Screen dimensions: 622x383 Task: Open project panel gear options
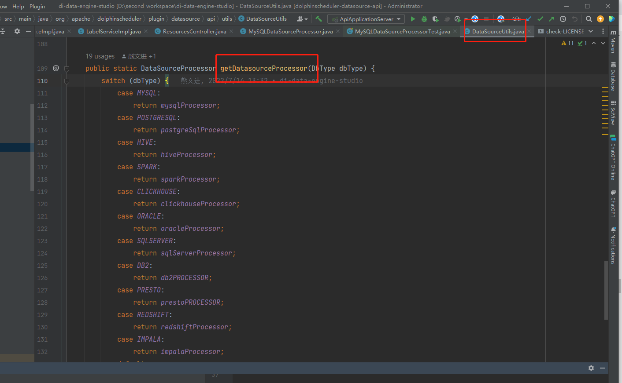point(17,31)
